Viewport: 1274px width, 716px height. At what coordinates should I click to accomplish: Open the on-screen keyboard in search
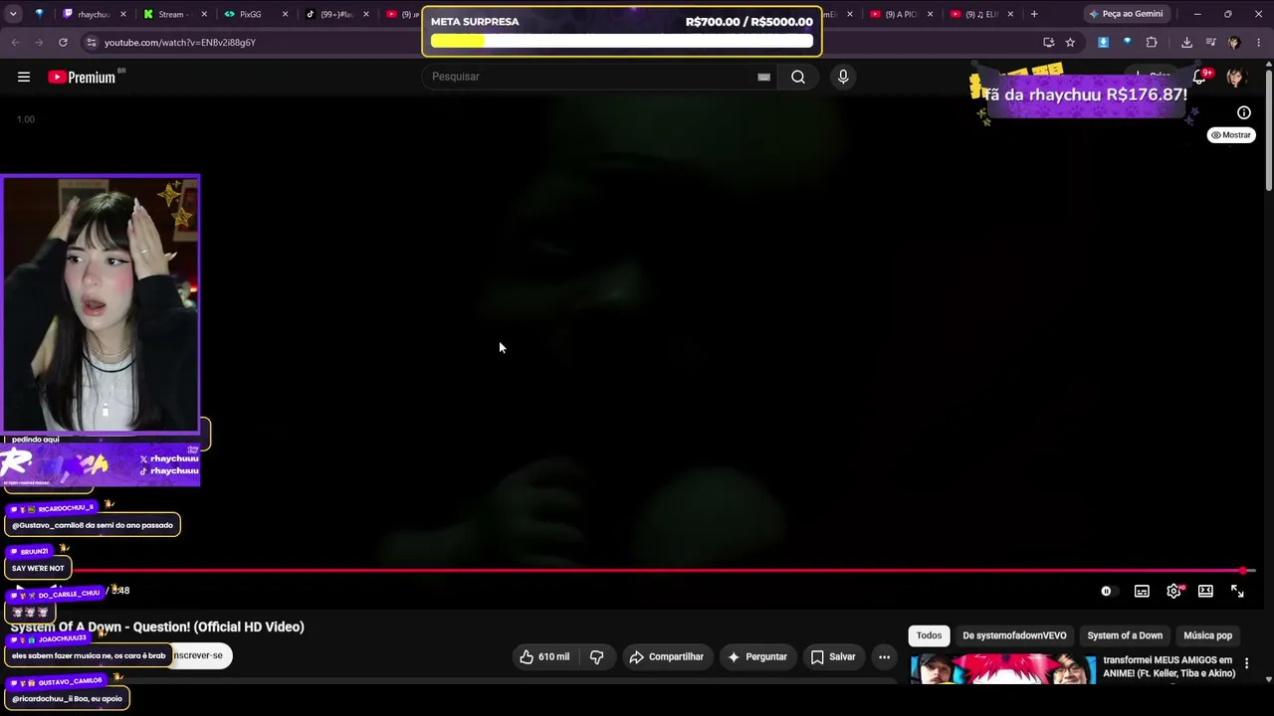(763, 77)
